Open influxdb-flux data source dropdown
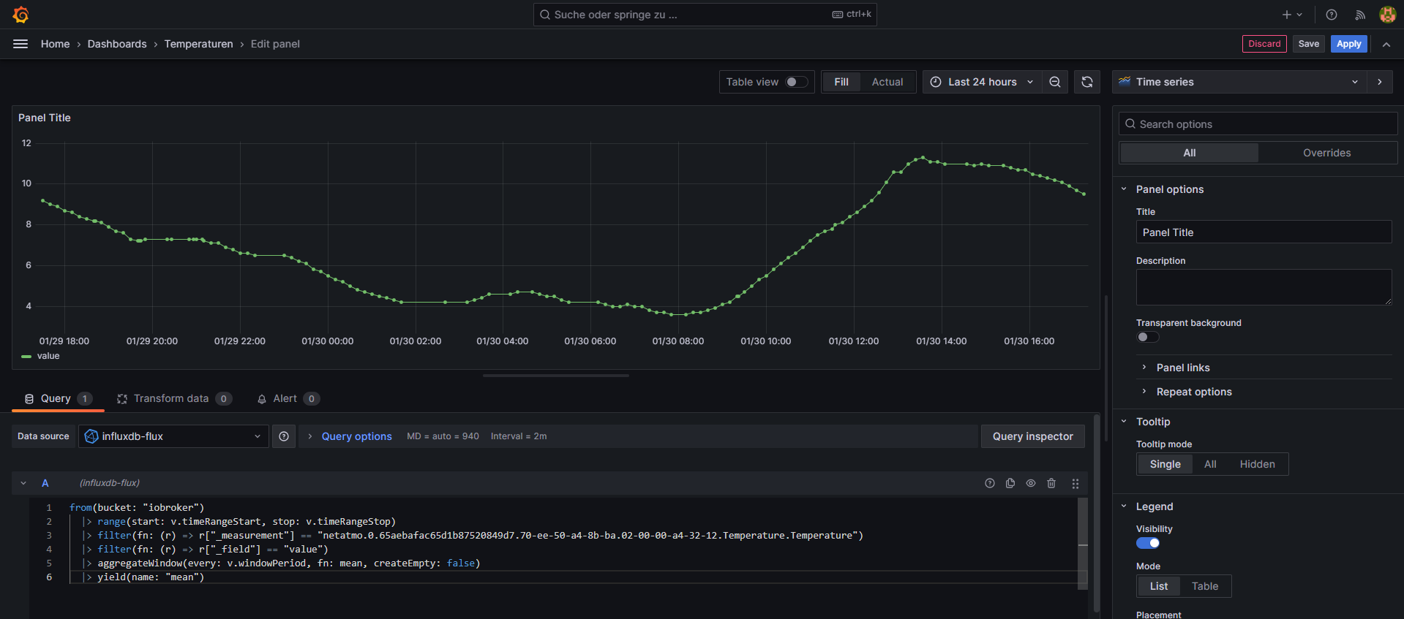The image size is (1404, 619). pos(173,436)
